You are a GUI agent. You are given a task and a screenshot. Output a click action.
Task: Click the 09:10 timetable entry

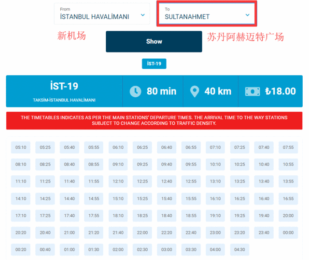point(118,164)
